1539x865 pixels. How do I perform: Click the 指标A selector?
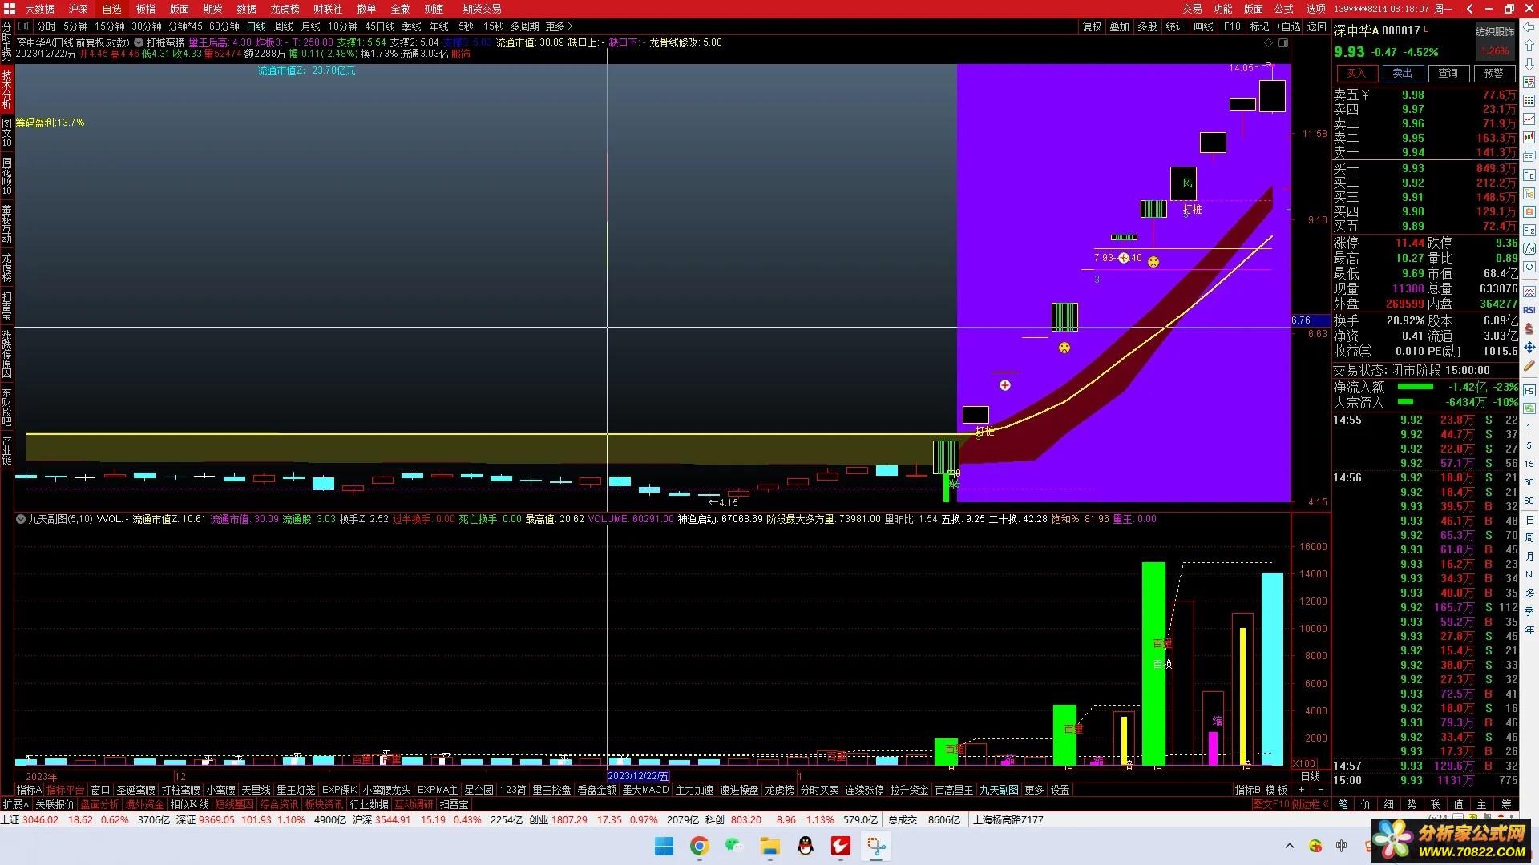point(29,790)
